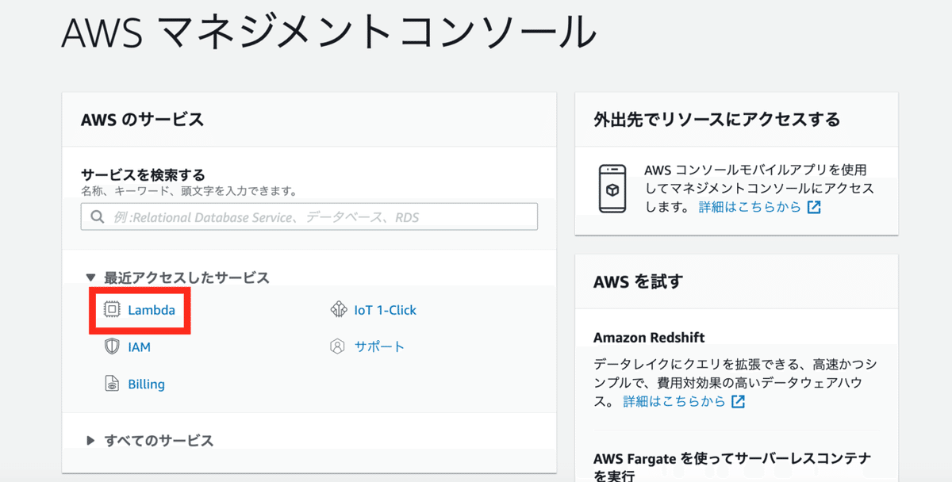This screenshot has height=482, width=952.
Task: Go to the Billing service
Action: pos(146,384)
